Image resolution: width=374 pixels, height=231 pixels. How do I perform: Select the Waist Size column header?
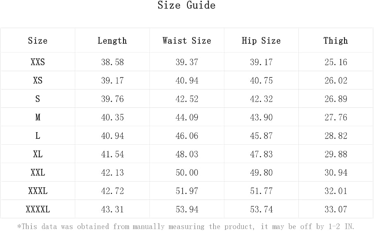click(187, 40)
